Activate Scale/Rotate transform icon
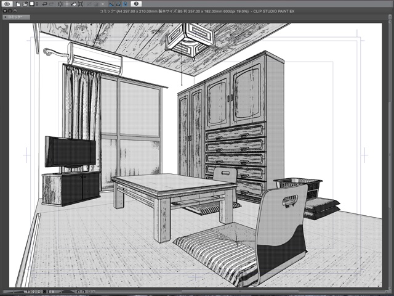 (81, 4)
